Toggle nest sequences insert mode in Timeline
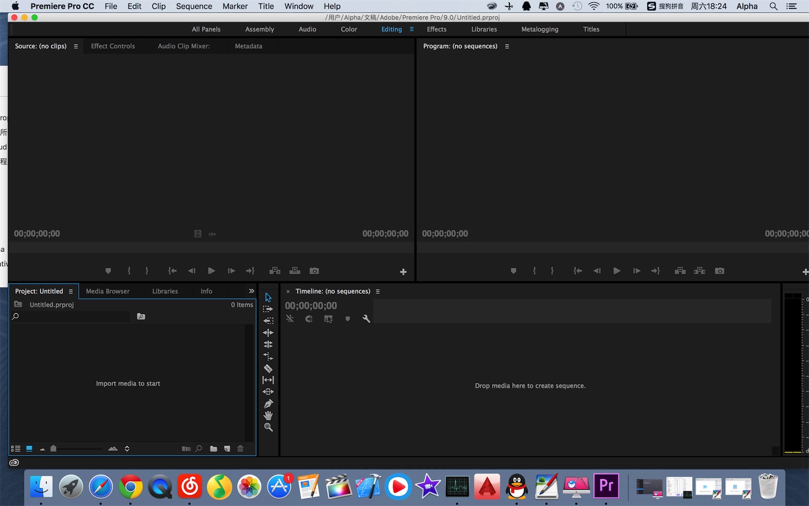Viewport: 809px width, 506px height. tap(290, 319)
